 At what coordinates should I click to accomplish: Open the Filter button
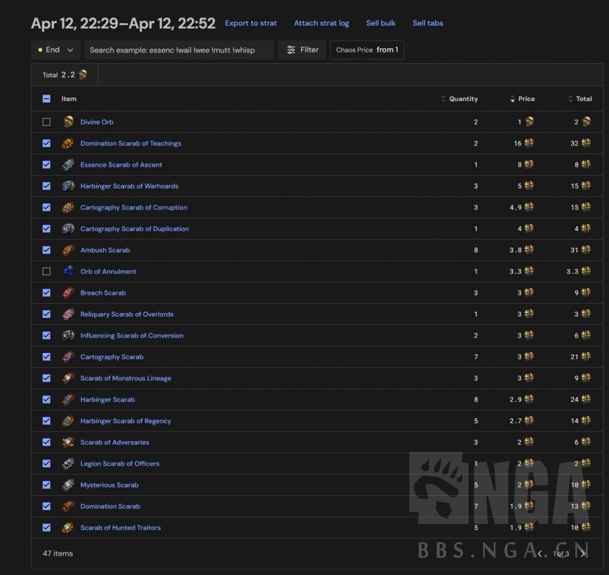(x=302, y=50)
